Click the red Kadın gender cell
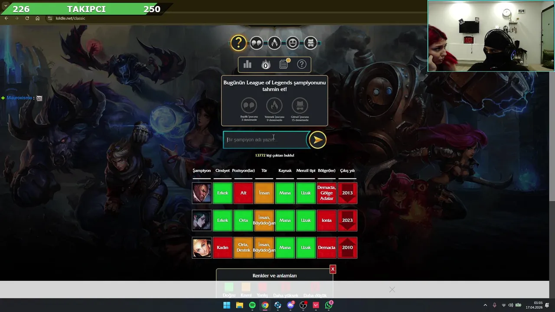Image resolution: width=555 pixels, height=312 pixels. [222, 247]
